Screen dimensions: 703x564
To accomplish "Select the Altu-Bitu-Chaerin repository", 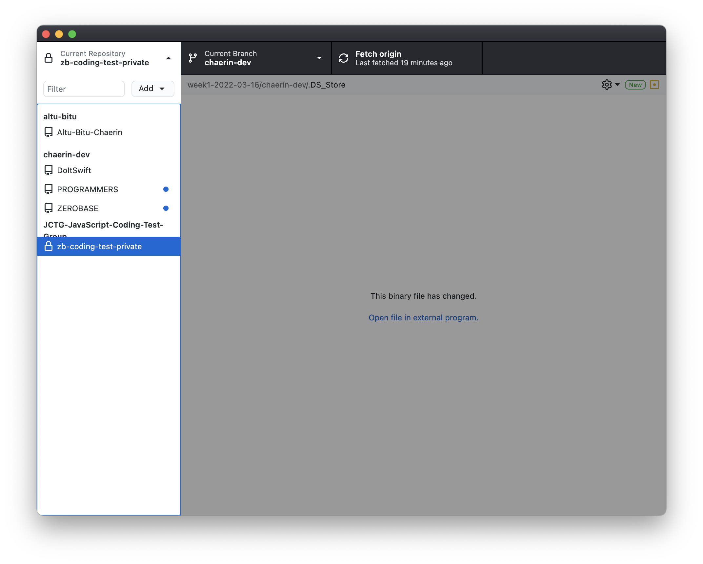I will [x=89, y=132].
